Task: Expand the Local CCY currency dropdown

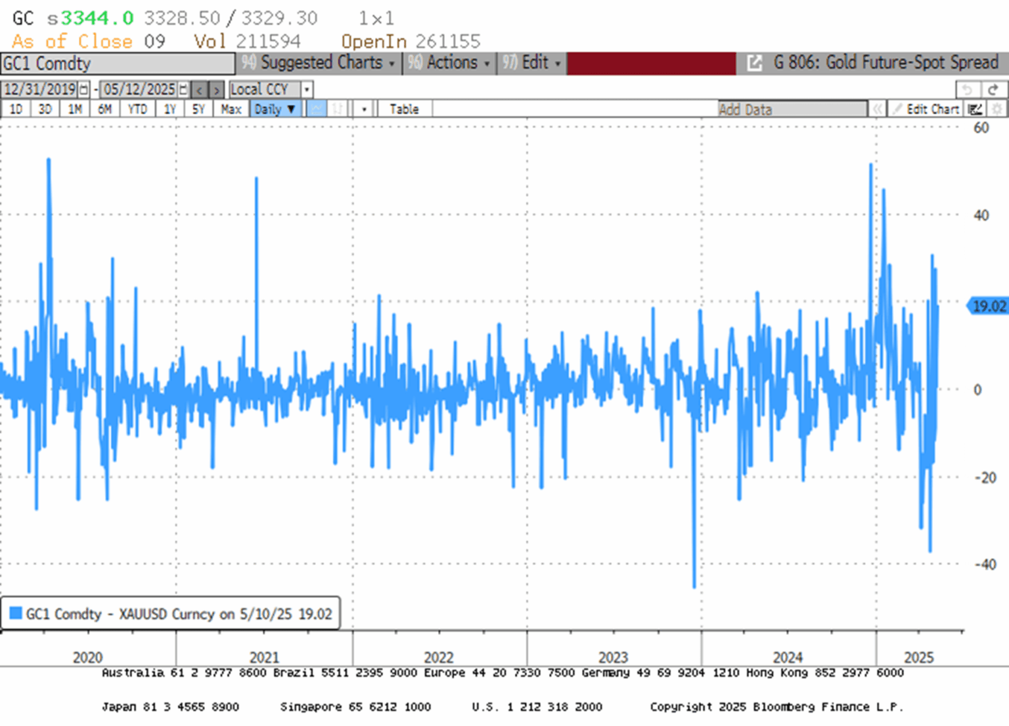Action: coord(306,89)
